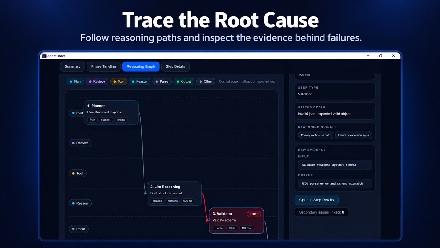Click the Tool lane label
The width and height of the screenshot is (440, 248).
pos(78,173)
